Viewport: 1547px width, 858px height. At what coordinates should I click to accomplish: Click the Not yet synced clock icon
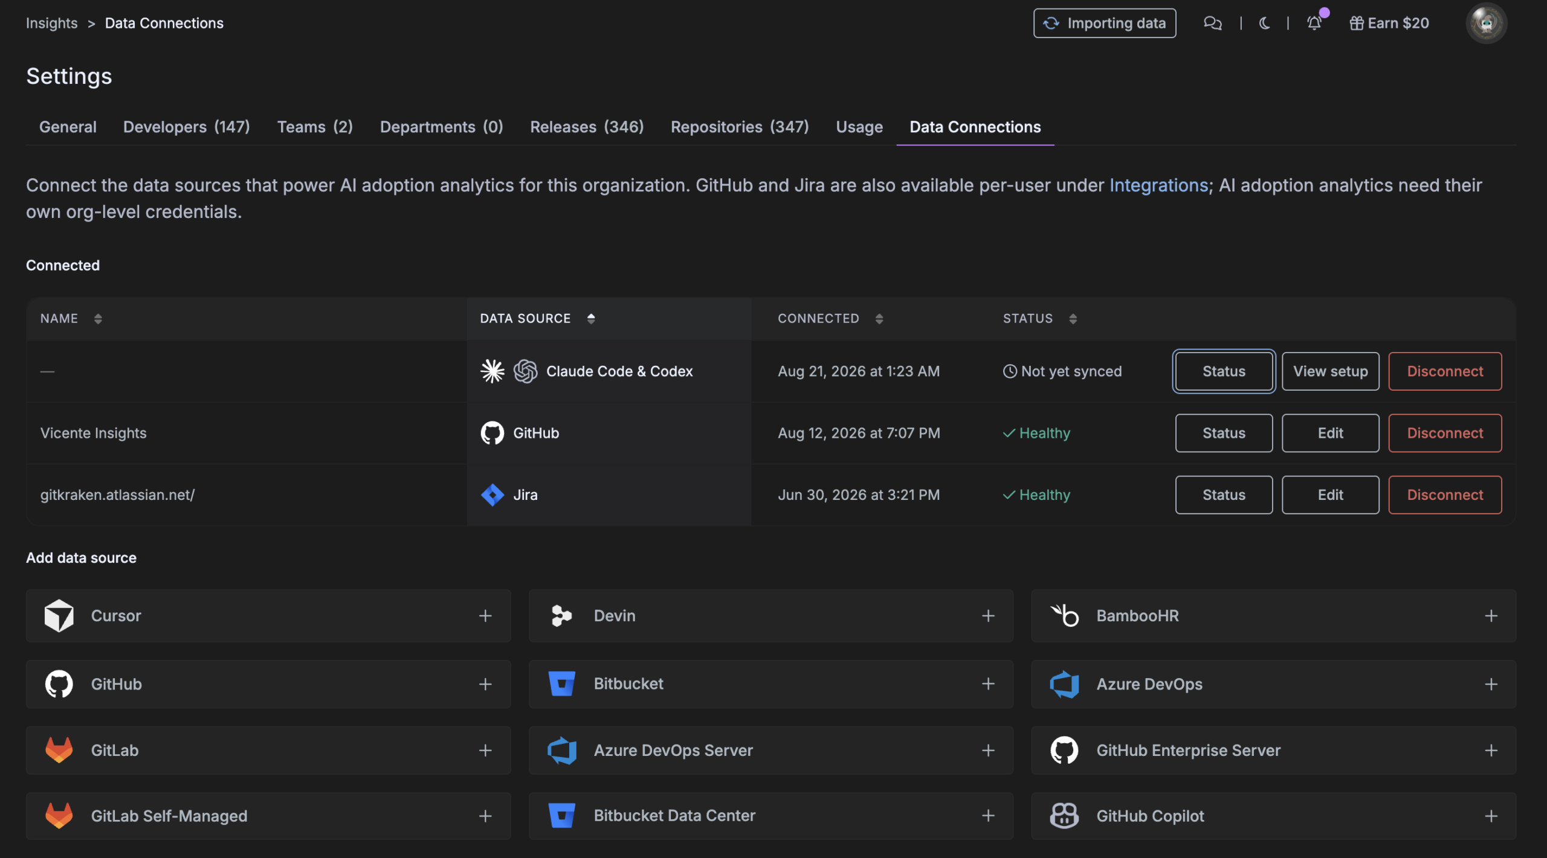pos(1010,371)
